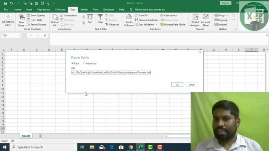Click the Insert Function fx icon

(45, 35)
